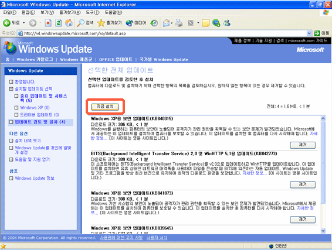This screenshot has height=250, width=332.
Task: Open the 사용권에 대한 고지 사항 footer link
Action: tap(121, 238)
